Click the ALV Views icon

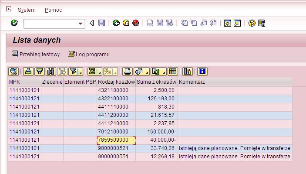(x=139, y=72)
